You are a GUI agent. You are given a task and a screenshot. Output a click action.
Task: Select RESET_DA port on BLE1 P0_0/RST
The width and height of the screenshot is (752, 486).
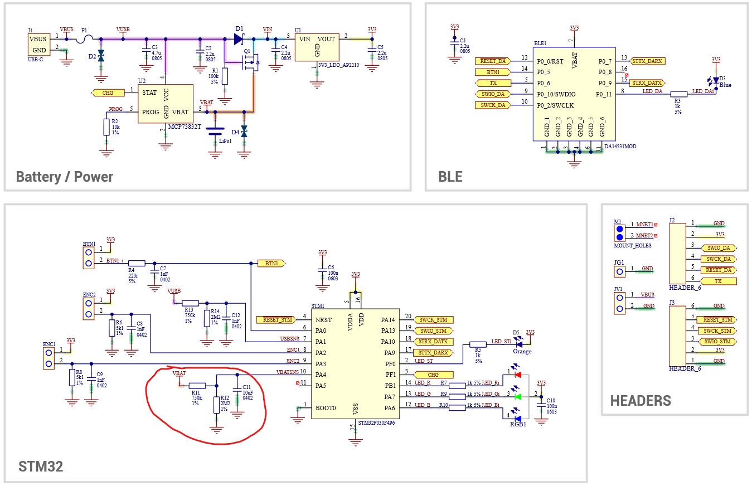[x=492, y=61]
